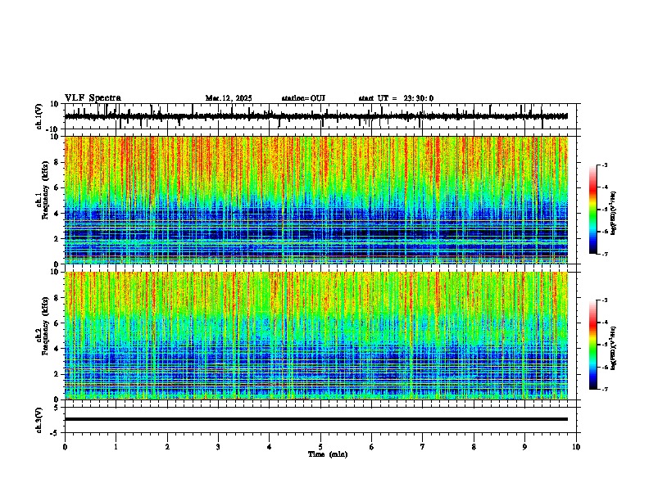Click the 8 kHz tick on ch.1 axis
This screenshot has width=649, height=501.
(x=57, y=162)
